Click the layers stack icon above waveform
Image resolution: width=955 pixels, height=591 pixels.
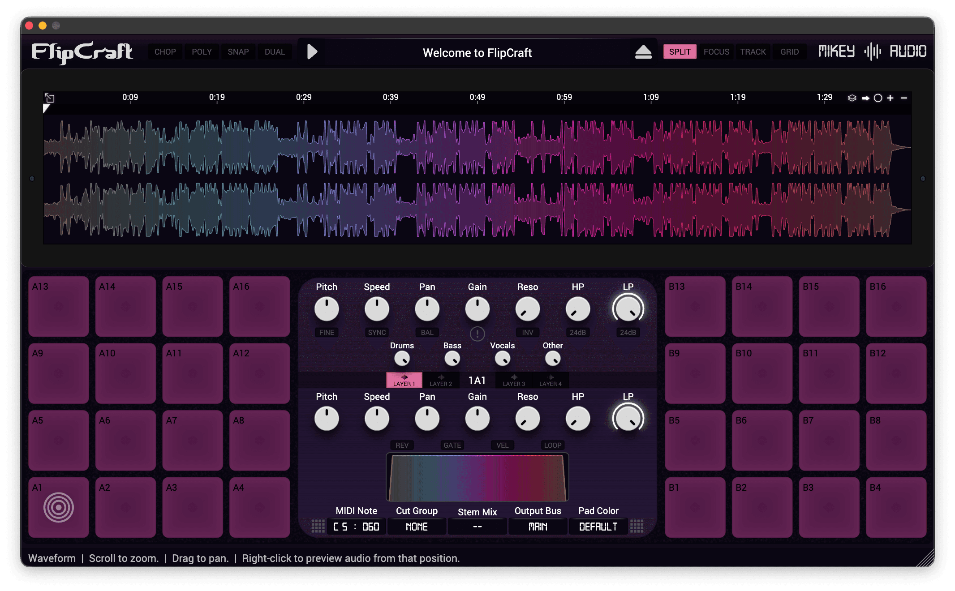[852, 98]
